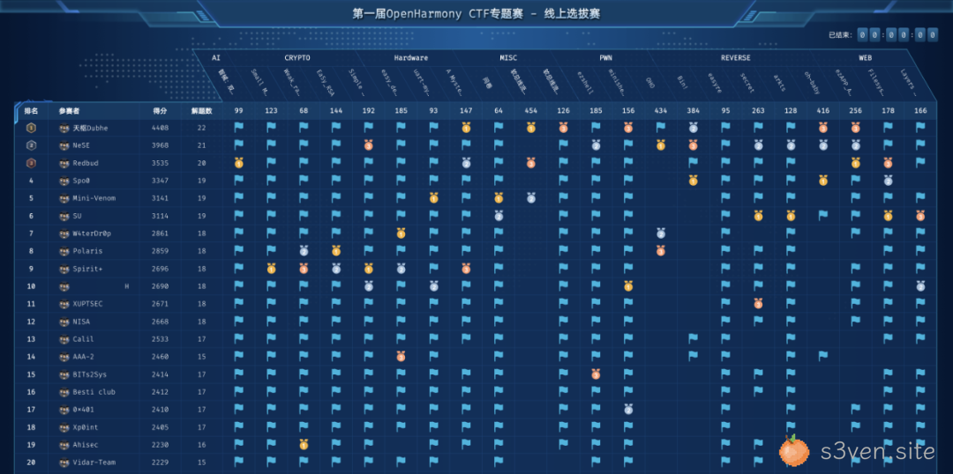Click Spo0's gold medal in the Bin! column

(693, 181)
